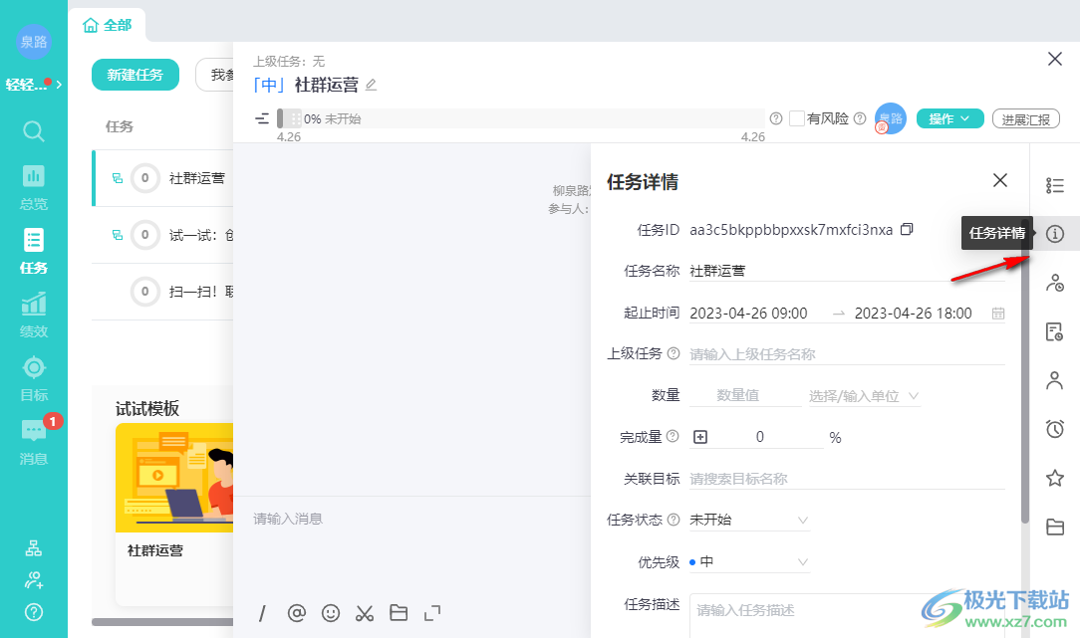This screenshot has height=638, width=1080.
Task: Open the 总览 overview section
Action: point(33,187)
